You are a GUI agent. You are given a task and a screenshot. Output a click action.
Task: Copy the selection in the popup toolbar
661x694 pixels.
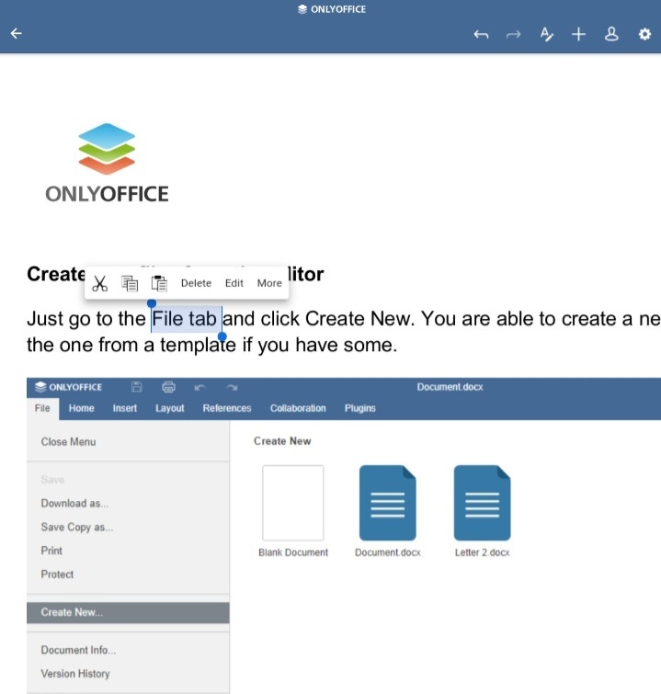coord(130,283)
